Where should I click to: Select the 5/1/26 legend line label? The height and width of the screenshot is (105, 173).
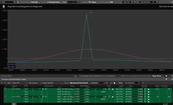tap(11, 67)
